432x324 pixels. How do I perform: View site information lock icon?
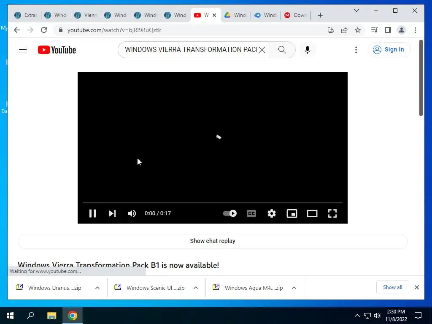61,30
